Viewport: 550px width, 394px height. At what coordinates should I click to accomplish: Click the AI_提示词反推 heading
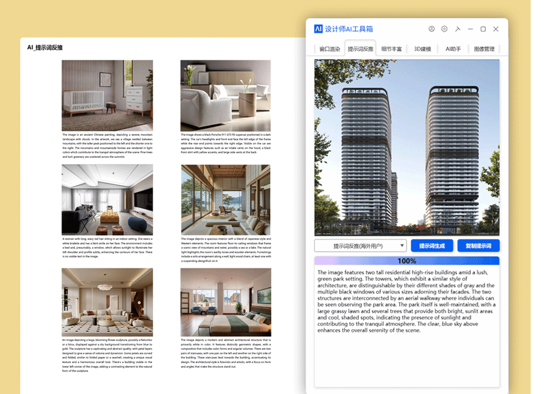point(45,47)
